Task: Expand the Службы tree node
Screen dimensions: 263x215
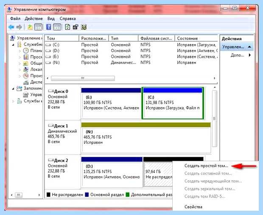Action: pos(13,101)
